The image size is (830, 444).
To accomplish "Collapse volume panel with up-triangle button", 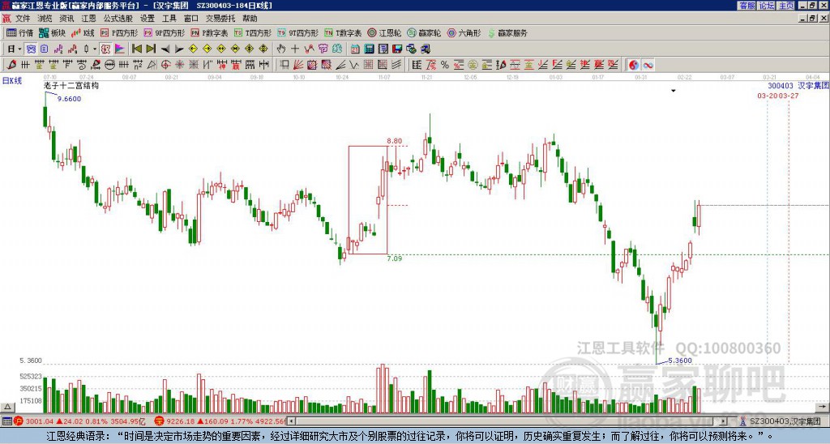I will [6, 408].
